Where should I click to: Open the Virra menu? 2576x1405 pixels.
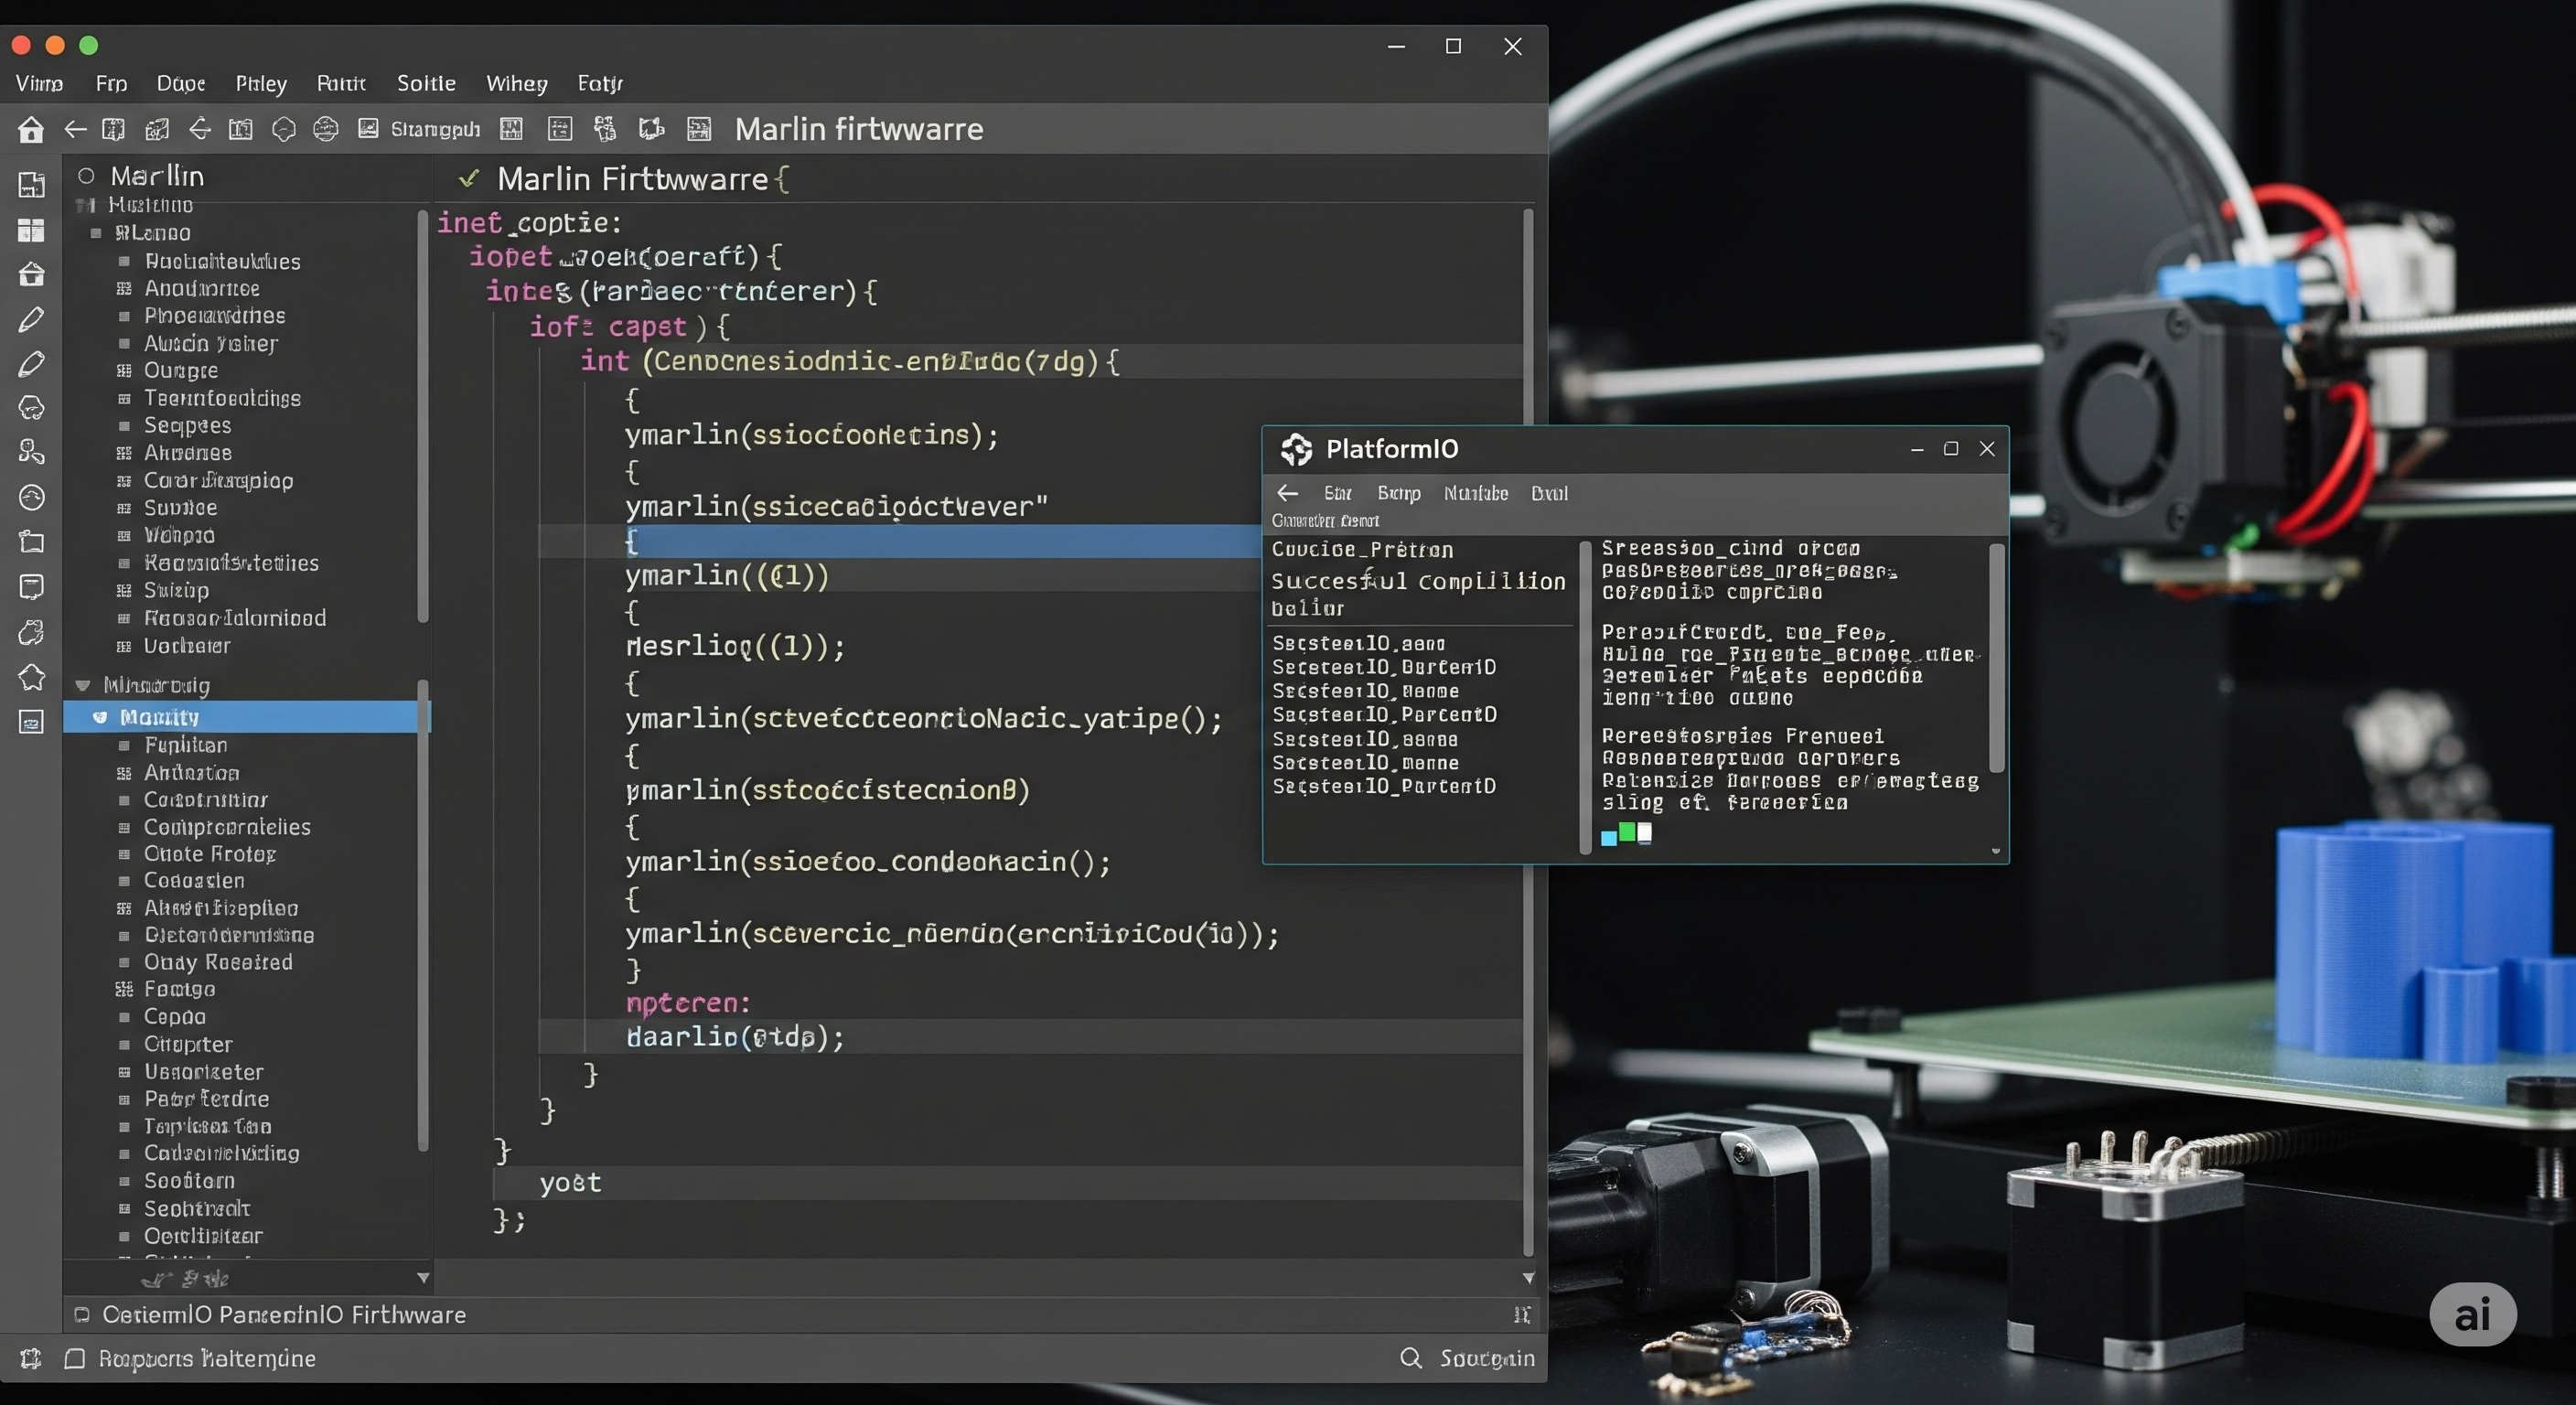39,83
